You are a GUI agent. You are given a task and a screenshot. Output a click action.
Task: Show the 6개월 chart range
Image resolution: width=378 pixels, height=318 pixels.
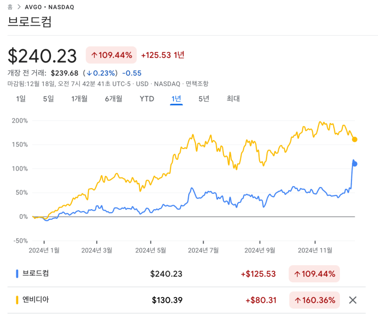click(x=113, y=99)
